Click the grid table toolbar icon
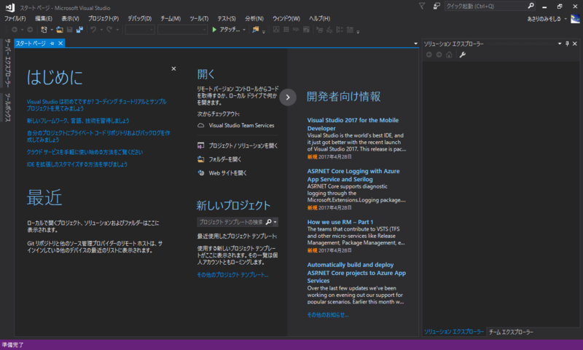583x350 pixels. coord(286,29)
